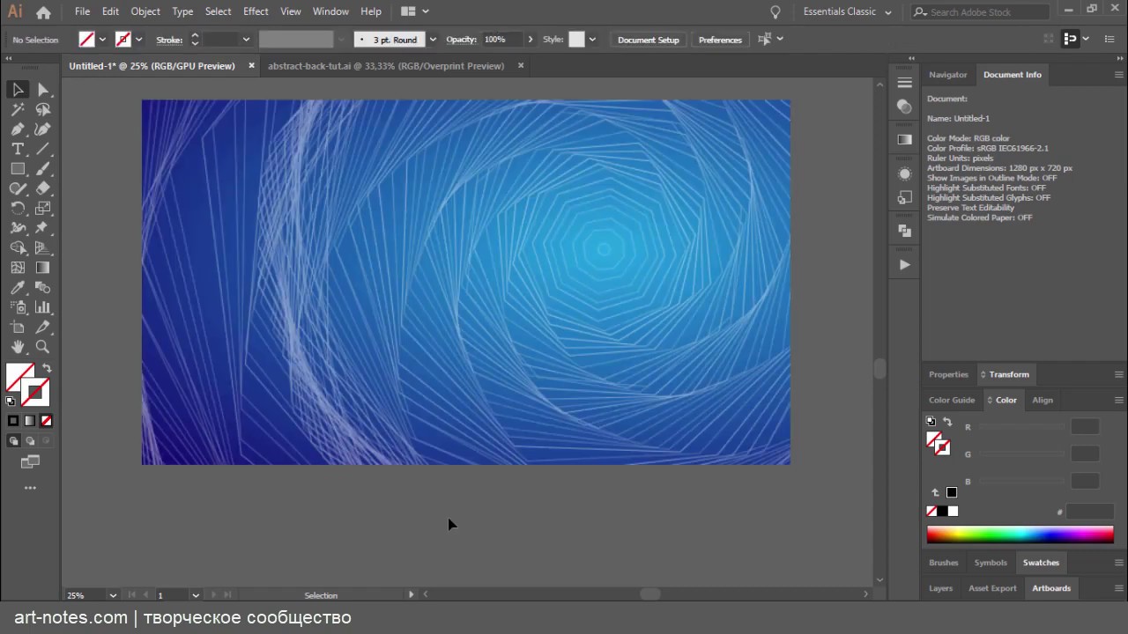Choose the Lasso tool
Image resolution: width=1128 pixels, height=634 pixels.
[x=42, y=110]
